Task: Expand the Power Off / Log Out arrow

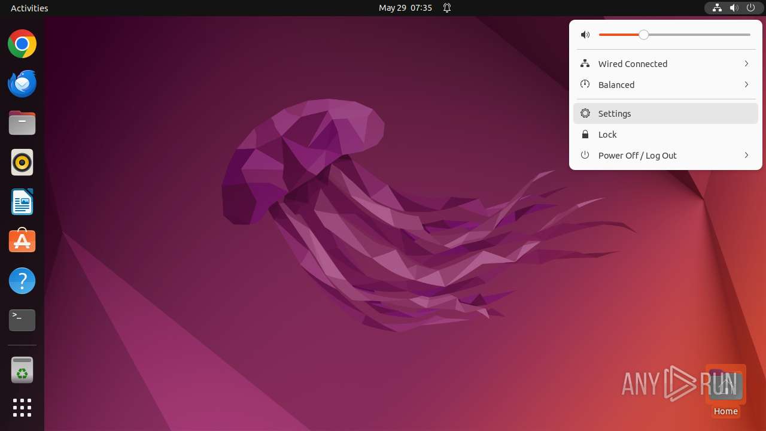Action: pos(746,155)
